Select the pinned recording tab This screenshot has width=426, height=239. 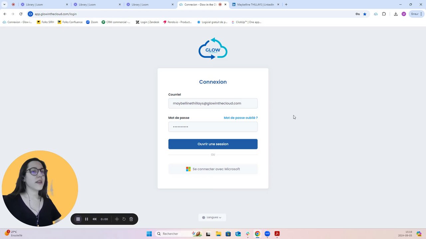[13, 5]
